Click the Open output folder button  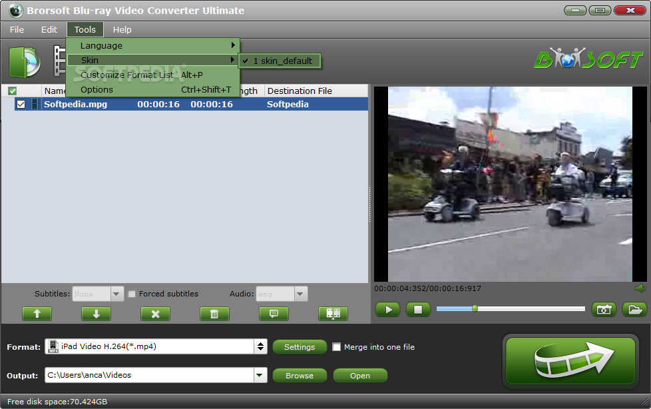pos(360,375)
